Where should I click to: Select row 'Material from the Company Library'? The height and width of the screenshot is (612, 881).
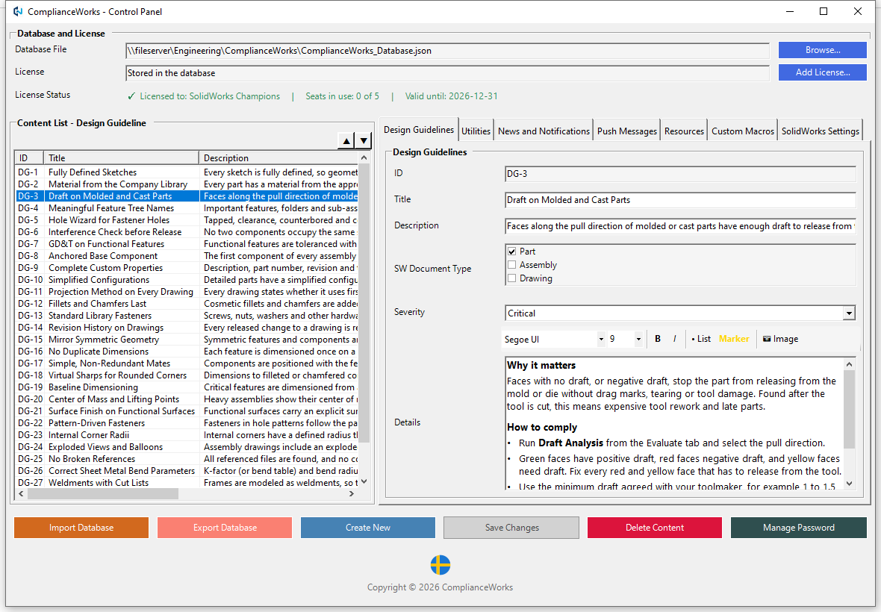point(187,184)
